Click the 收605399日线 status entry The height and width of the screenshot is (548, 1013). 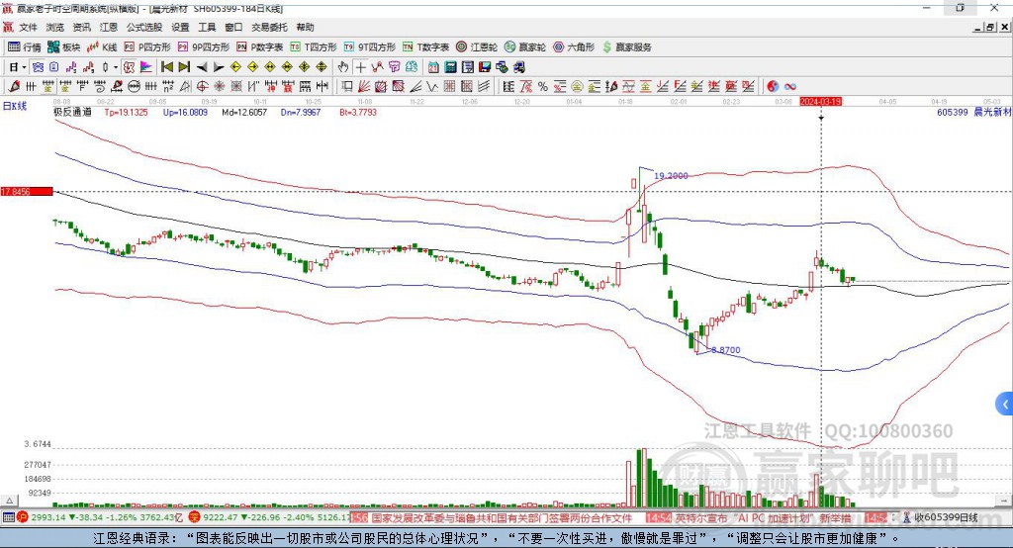941,517
